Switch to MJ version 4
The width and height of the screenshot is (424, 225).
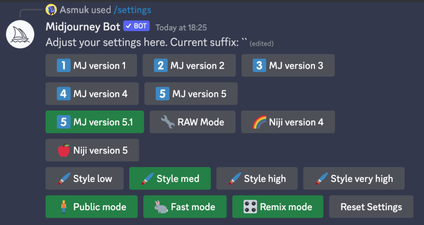tap(92, 94)
